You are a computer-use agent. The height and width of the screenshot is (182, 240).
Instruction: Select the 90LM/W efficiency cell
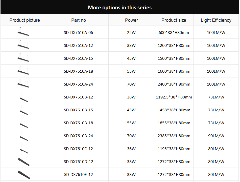click(216, 136)
